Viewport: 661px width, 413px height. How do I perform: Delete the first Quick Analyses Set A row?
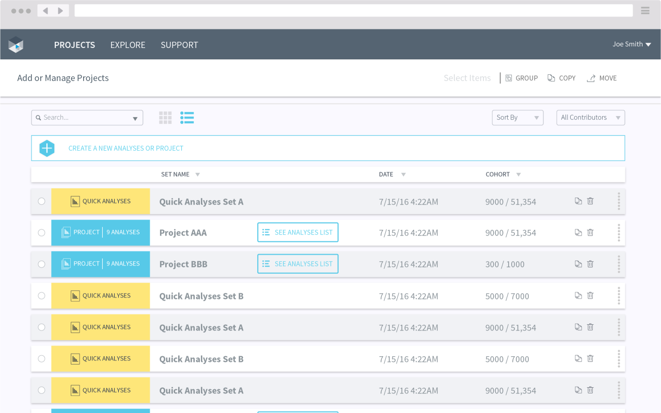[x=590, y=201]
